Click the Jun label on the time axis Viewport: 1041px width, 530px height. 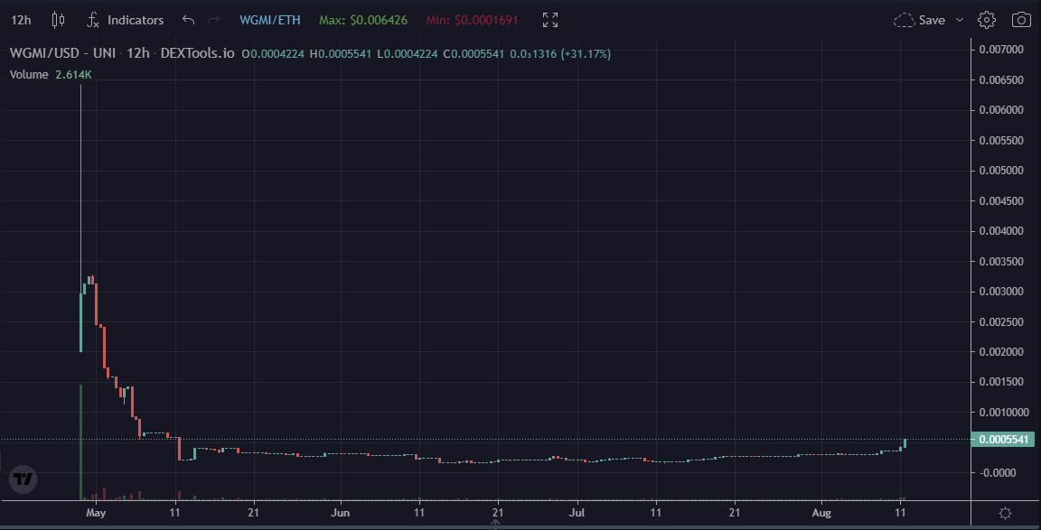tap(341, 513)
